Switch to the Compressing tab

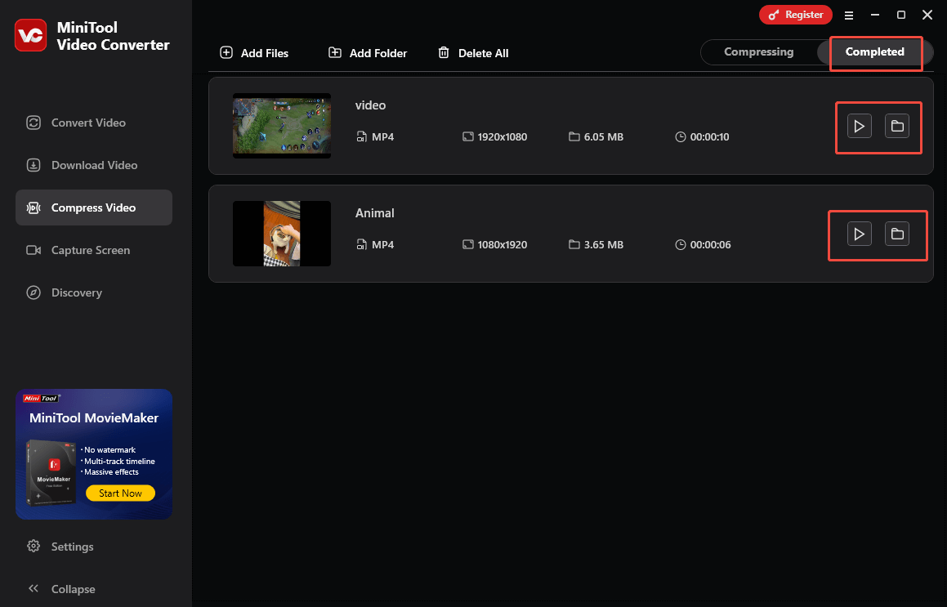(758, 52)
